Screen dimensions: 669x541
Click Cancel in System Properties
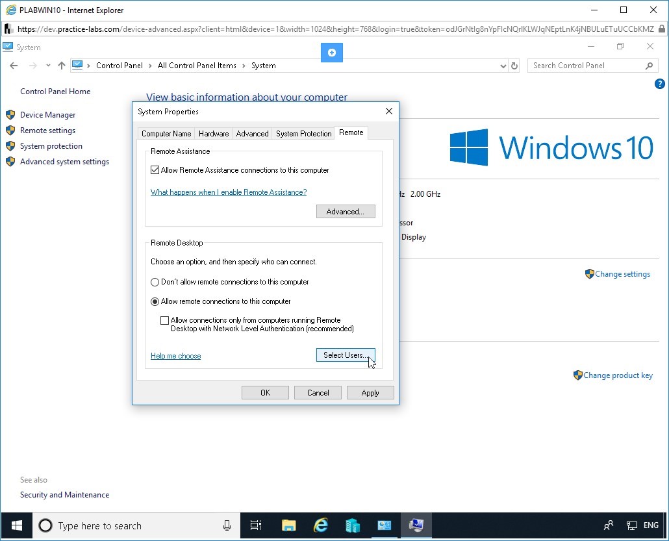(318, 392)
